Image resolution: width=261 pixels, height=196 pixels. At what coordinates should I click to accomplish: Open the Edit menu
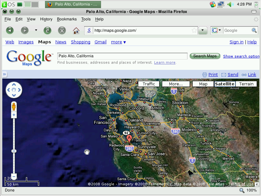click(19, 19)
